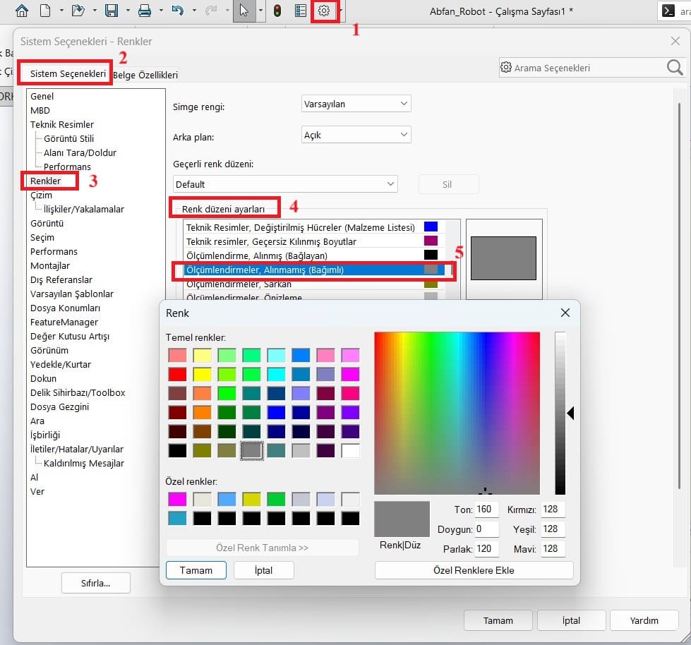
Task: Select Teknik Resimler tree item
Action: point(61,124)
